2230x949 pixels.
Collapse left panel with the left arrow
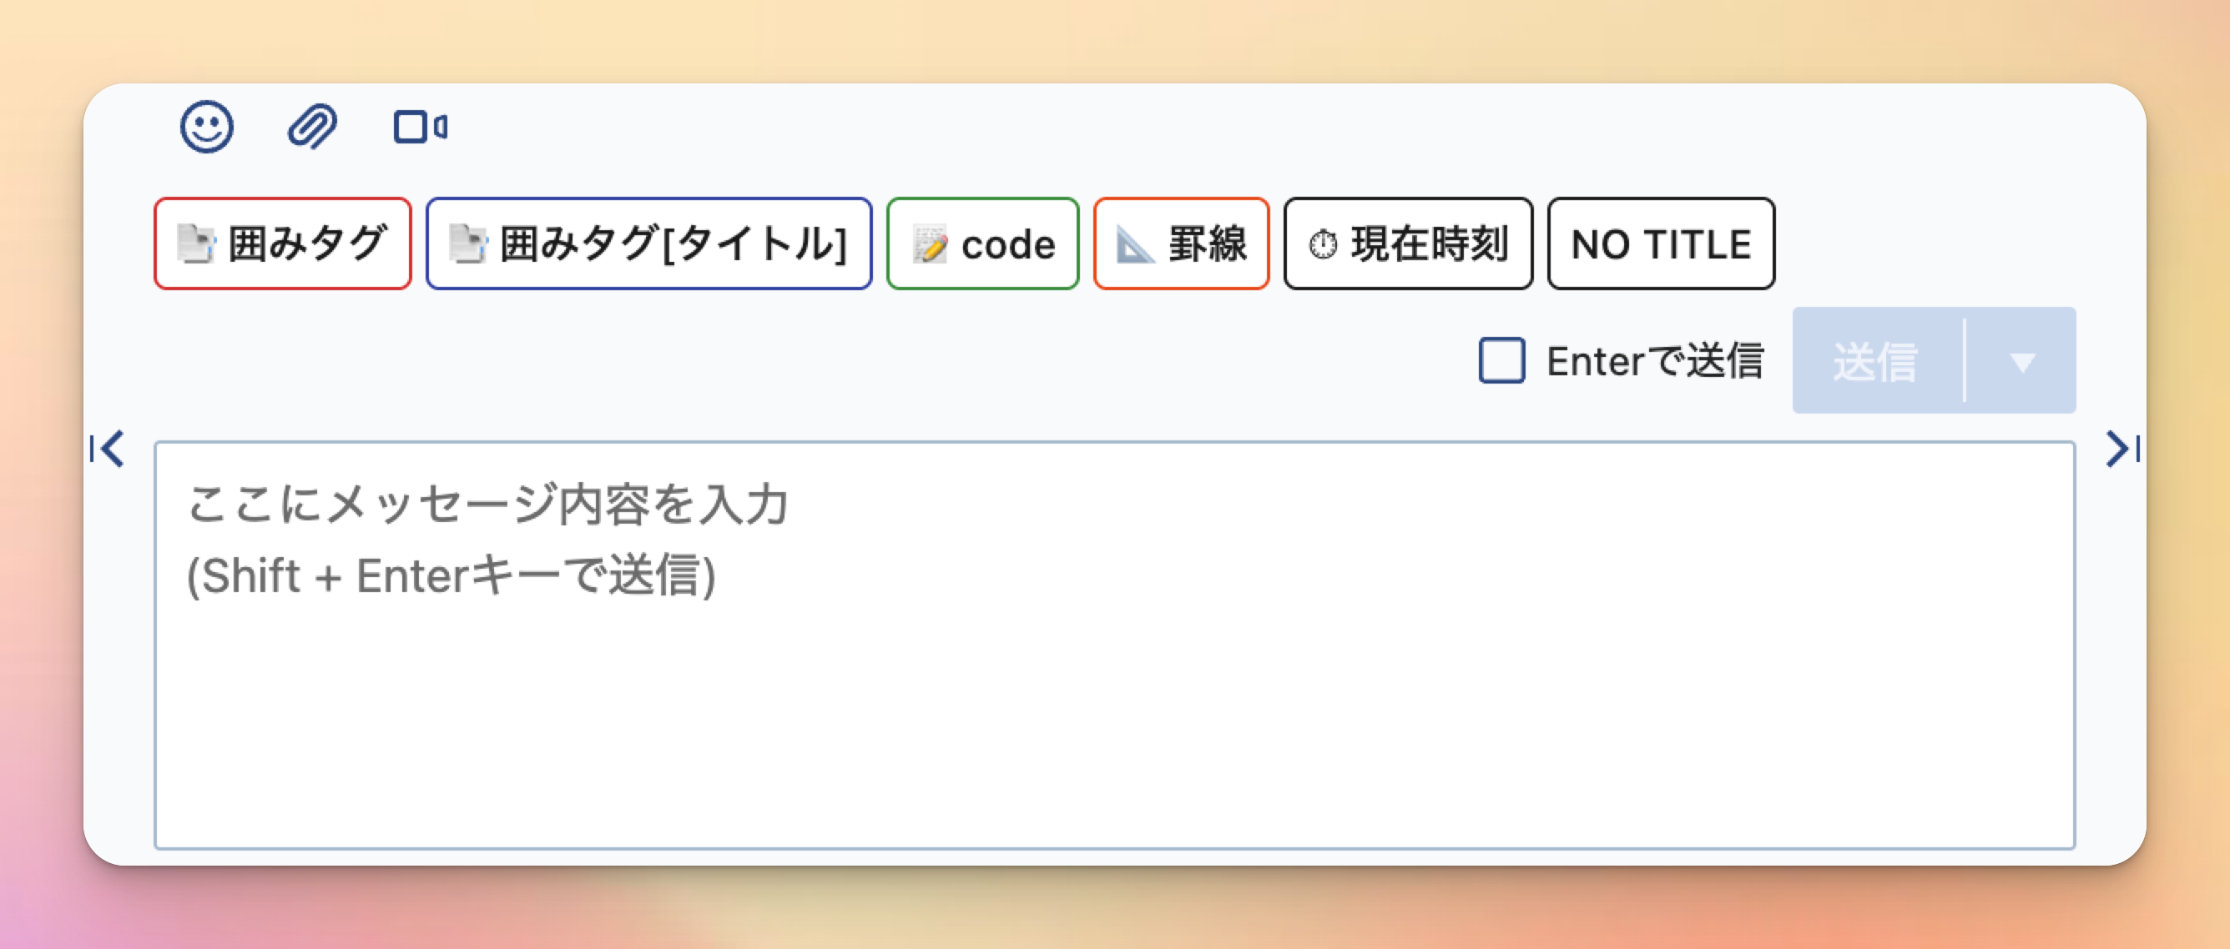[108, 449]
